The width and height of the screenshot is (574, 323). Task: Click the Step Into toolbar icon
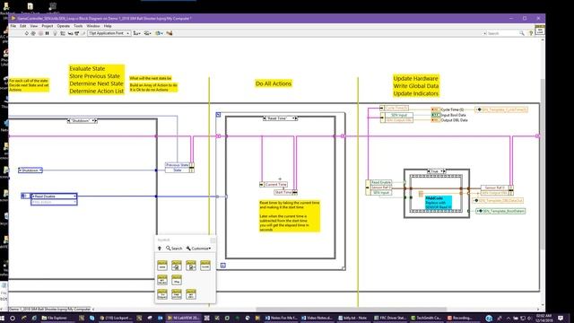click(70, 33)
